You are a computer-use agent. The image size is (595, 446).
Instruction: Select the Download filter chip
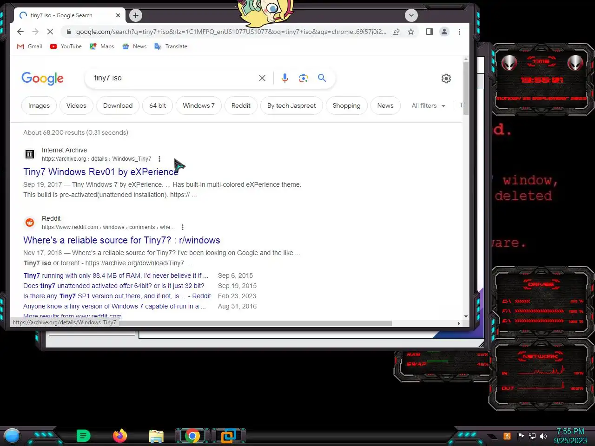[x=118, y=106]
